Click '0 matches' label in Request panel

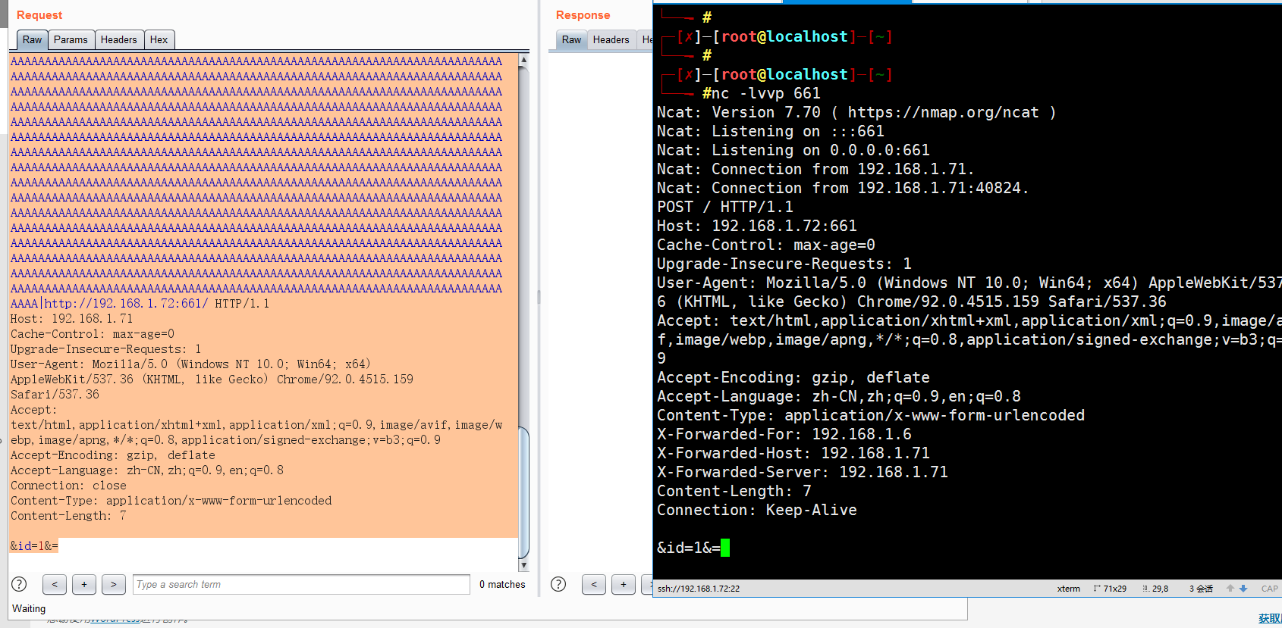pyautogui.click(x=502, y=584)
